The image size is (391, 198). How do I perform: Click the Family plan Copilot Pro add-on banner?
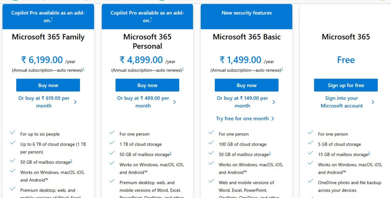point(48,17)
